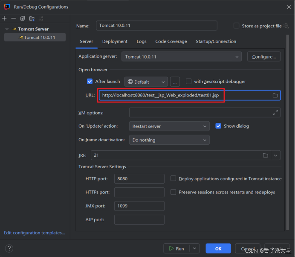Expand the JRE dropdown arrow
295x257 pixels.
point(276,155)
